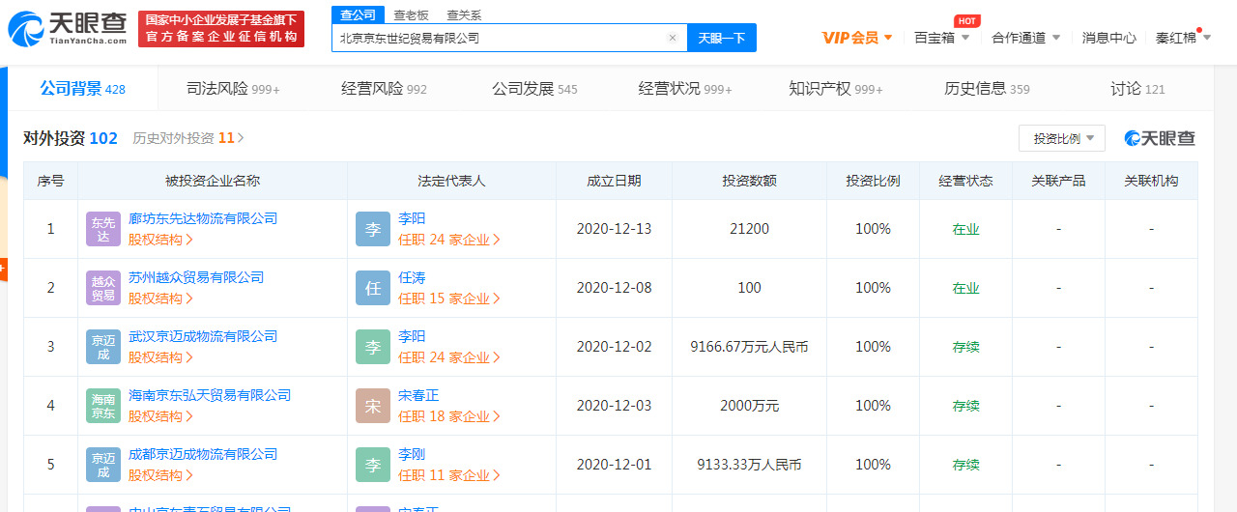This screenshot has width=1237, height=512.
Task: Click 宋春正 avatar badge
Action: click(x=373, y=406)
